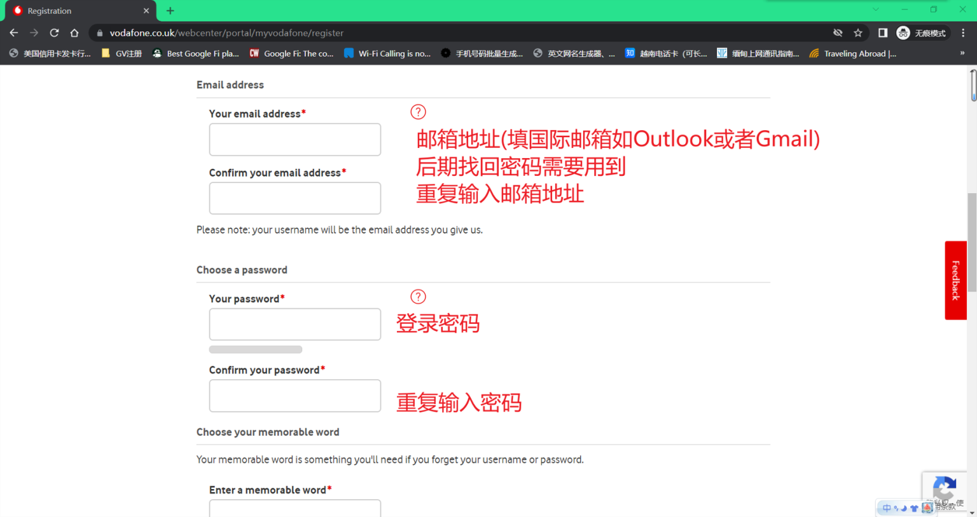Click the question mark beside Your password

coord(418,297)
